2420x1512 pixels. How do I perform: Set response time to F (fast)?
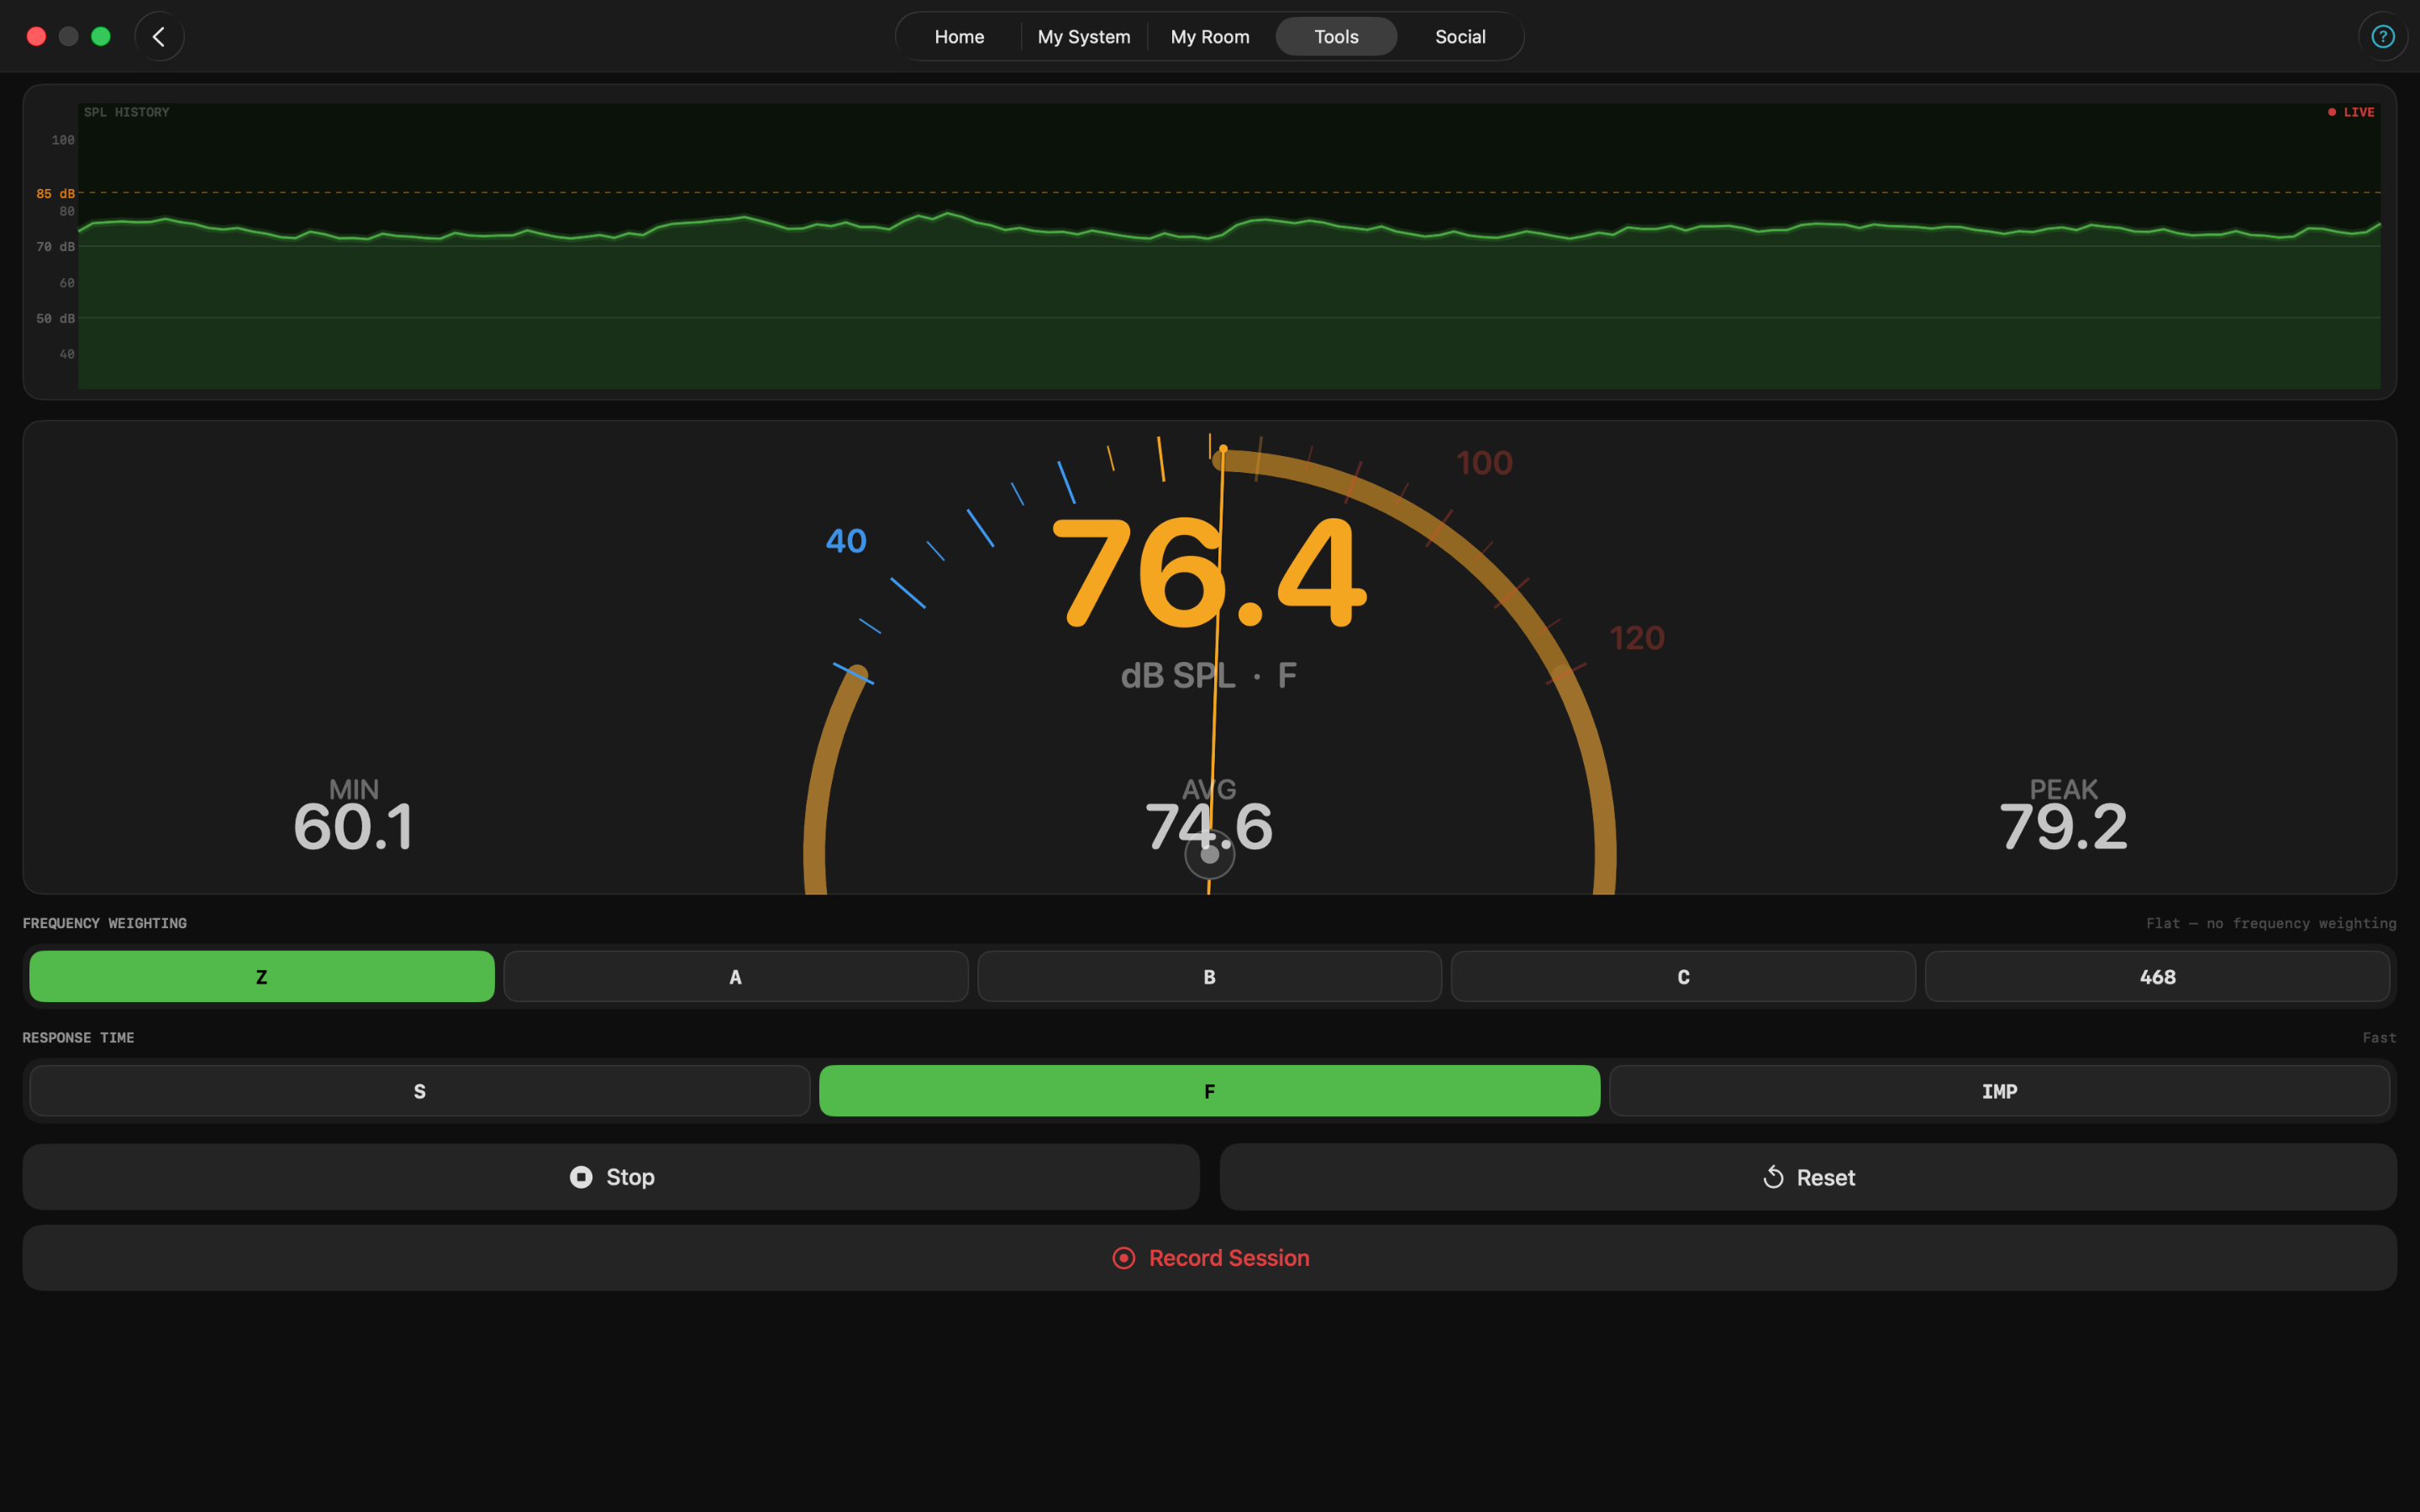1210,1091
